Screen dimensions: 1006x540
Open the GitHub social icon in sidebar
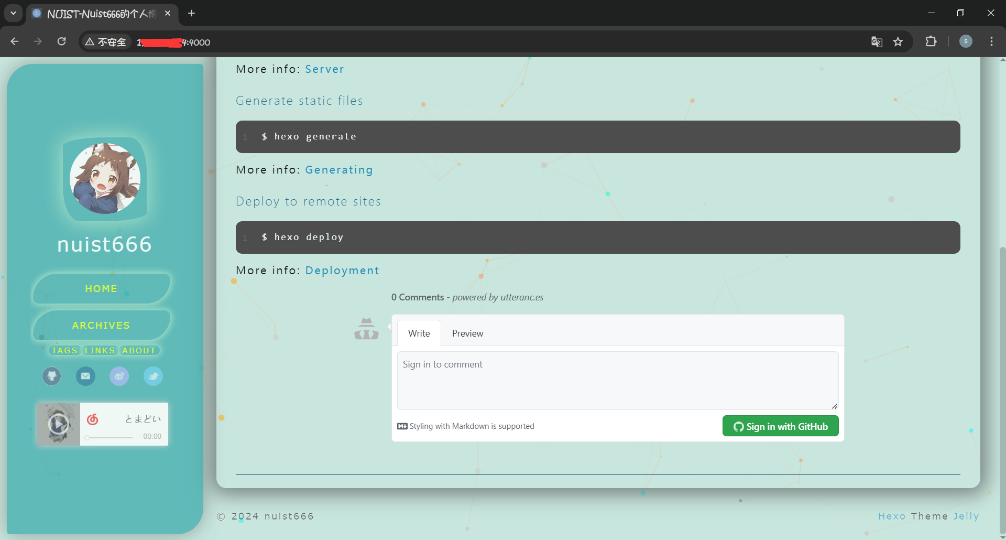pyautogui.click(x=51, y=376)
